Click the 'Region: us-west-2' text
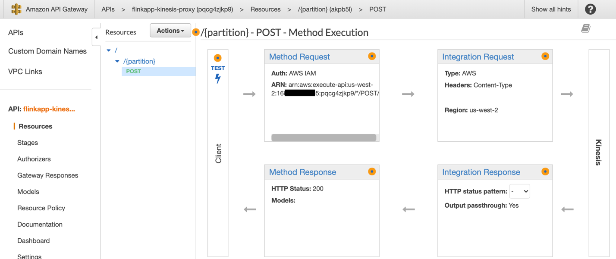This screenshot has height=259, width=616. (x=471, y=110)
